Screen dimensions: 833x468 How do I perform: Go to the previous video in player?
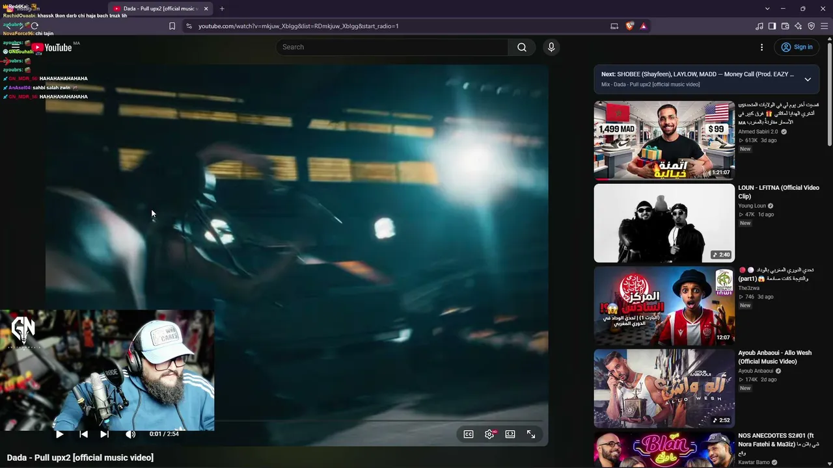pos(83,434)
